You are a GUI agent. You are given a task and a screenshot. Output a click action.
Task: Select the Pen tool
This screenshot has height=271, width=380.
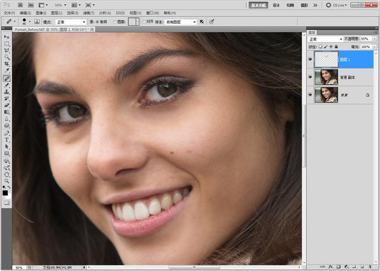coord(7,133)
